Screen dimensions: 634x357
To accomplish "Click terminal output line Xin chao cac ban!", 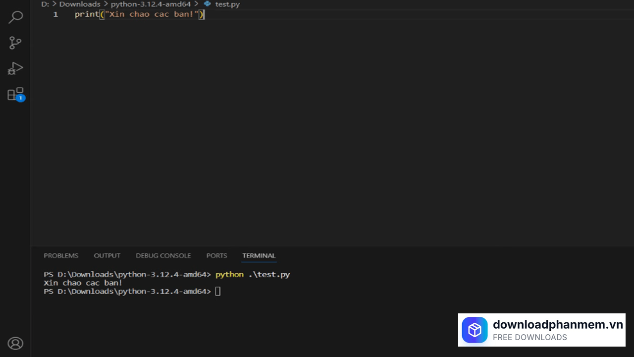I will (x=83, y=283).
